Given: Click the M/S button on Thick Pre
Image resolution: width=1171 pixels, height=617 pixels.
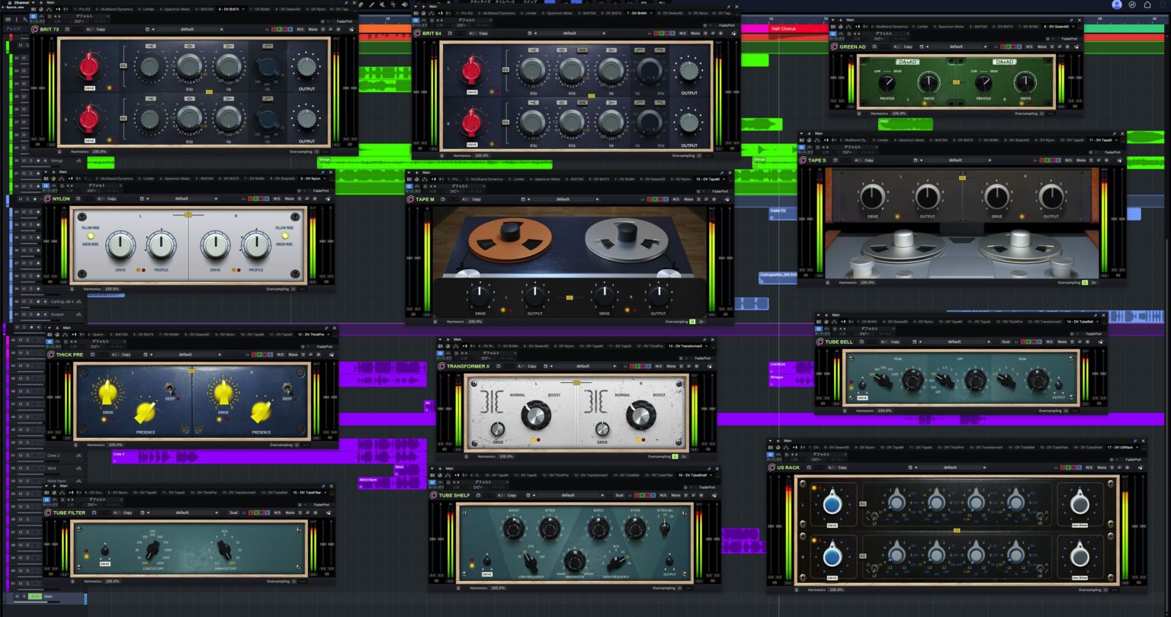Looking at the screenshot, I should click(278, 355).
